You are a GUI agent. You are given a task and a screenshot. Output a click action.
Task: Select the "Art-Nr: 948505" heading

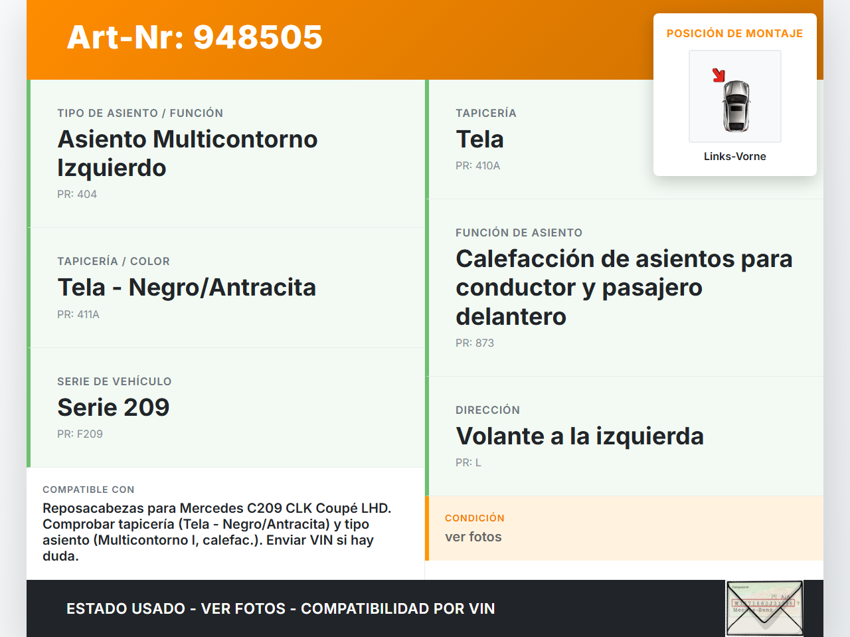195,37
